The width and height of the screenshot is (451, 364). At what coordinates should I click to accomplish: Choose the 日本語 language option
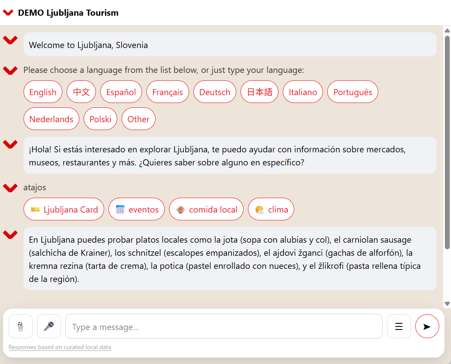click(259, 92)
